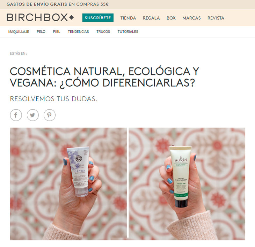
Task: Go to Tendencias category
Action: pyautogui.click(x=78, y=31)
